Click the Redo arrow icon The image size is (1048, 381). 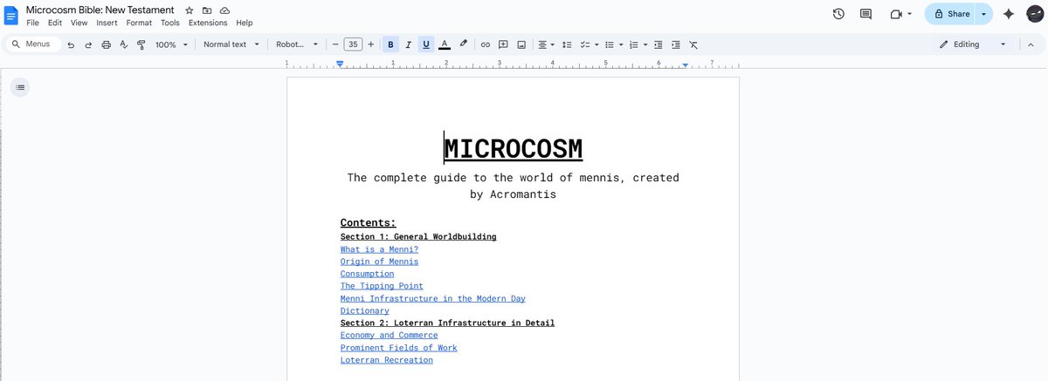pos(88,44)
